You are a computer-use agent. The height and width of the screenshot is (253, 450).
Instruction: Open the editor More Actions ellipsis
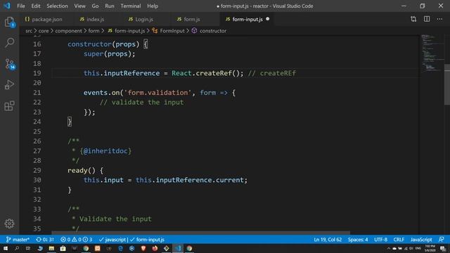click(439, 19)
